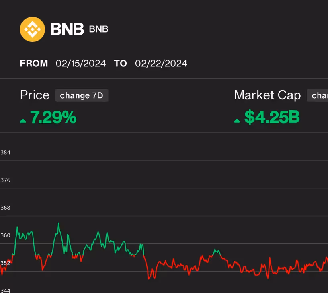Click the 352 axis label

(5, 263)
